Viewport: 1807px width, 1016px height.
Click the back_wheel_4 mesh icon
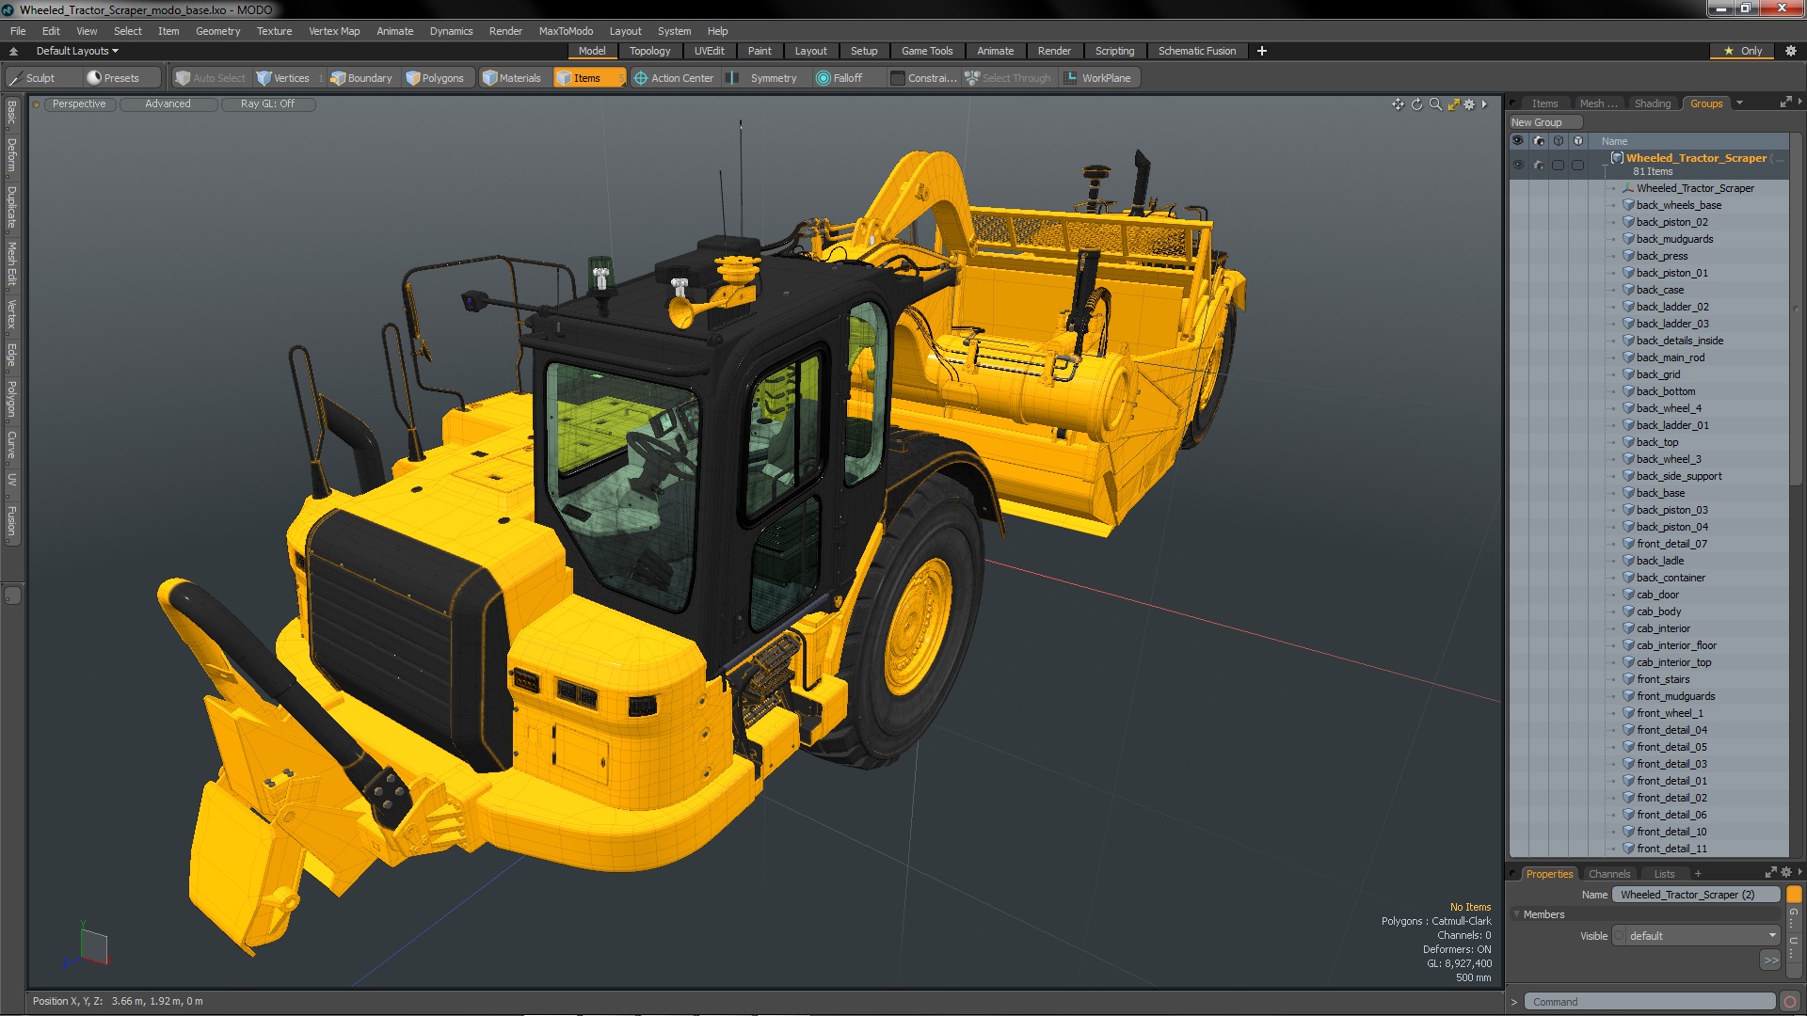coord(1628,408)
